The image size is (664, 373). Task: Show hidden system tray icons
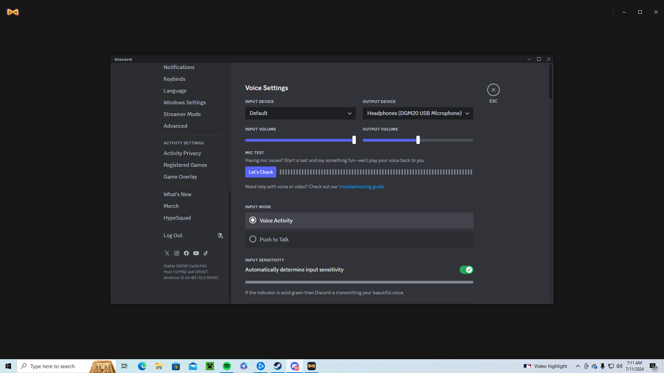[x=578, y=366]
